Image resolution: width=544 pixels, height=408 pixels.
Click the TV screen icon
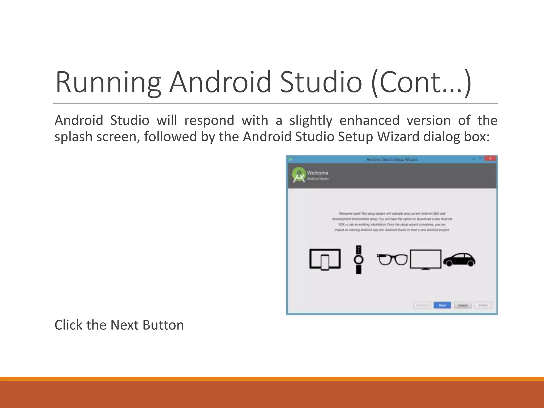(x=426, y=259)
